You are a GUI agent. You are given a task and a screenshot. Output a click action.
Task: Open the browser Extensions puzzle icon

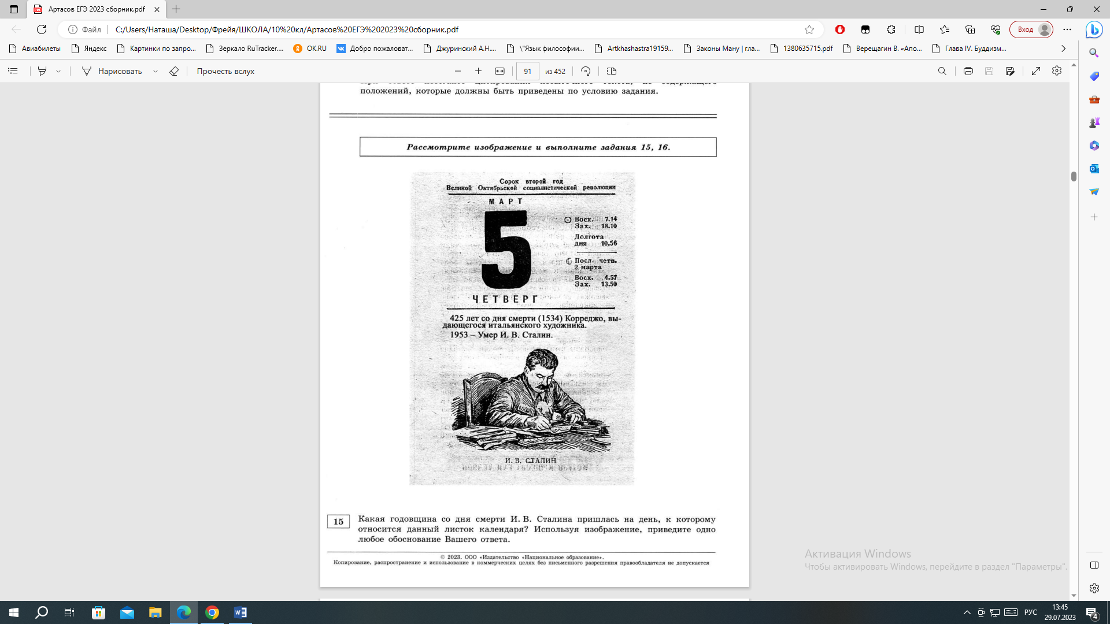(891, 29)
